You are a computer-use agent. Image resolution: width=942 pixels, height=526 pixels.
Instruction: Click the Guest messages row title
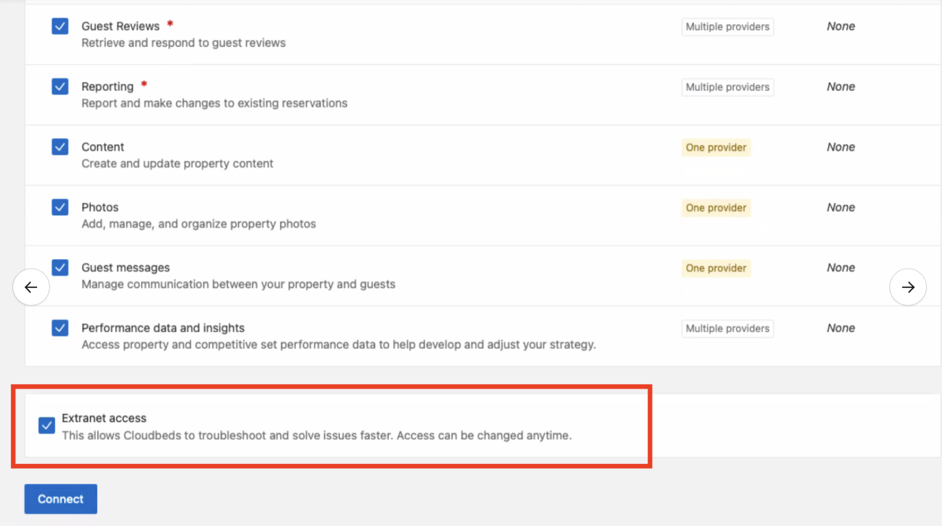pyautogui.click(x=125, y=268)
